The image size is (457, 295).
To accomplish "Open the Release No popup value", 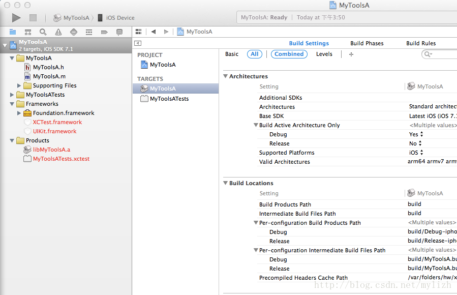I will click(x=415, y=143).
